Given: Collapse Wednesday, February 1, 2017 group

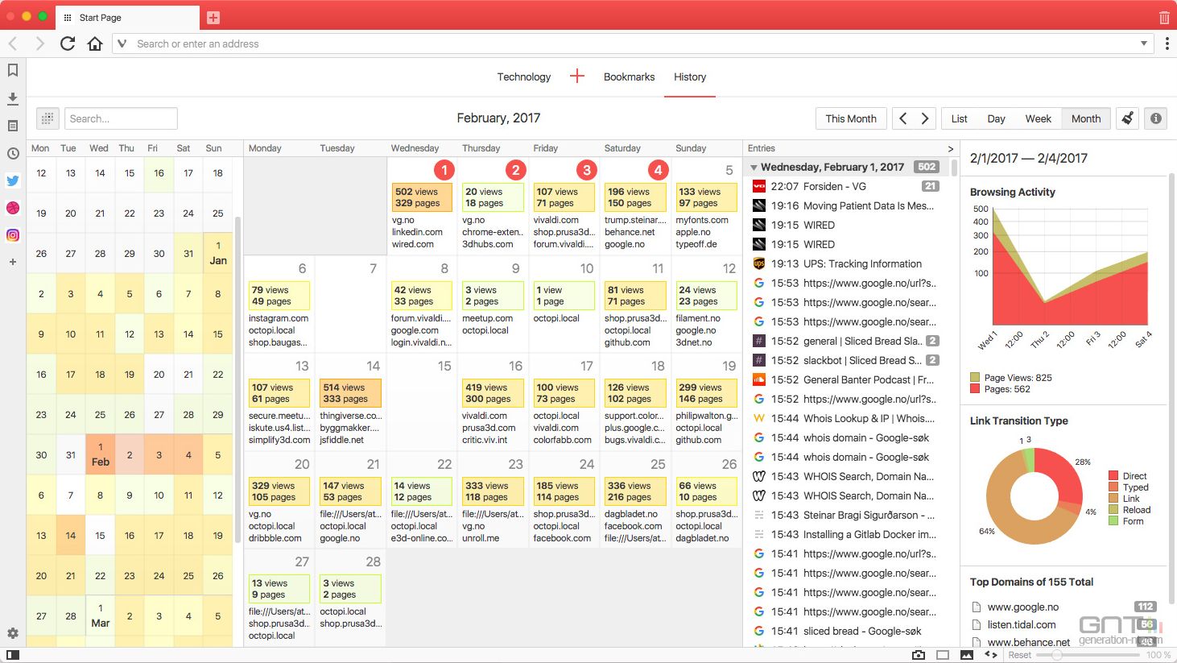Looking at the screenshot, I should (x=754, y=168).
